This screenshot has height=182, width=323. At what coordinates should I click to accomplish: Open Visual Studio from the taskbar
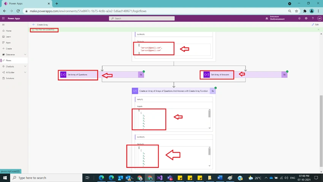pyautogui.click(x=160, y=178)
